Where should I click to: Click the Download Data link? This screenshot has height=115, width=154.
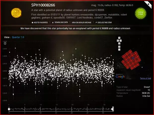(x=60, y=22)
